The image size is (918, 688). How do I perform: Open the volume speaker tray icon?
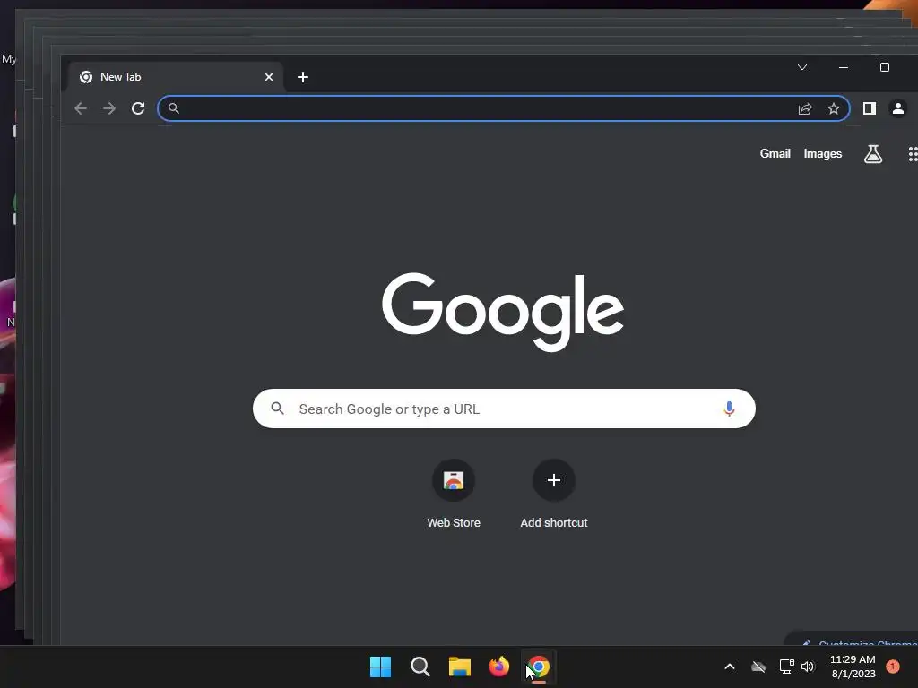(x=808, y=666)
